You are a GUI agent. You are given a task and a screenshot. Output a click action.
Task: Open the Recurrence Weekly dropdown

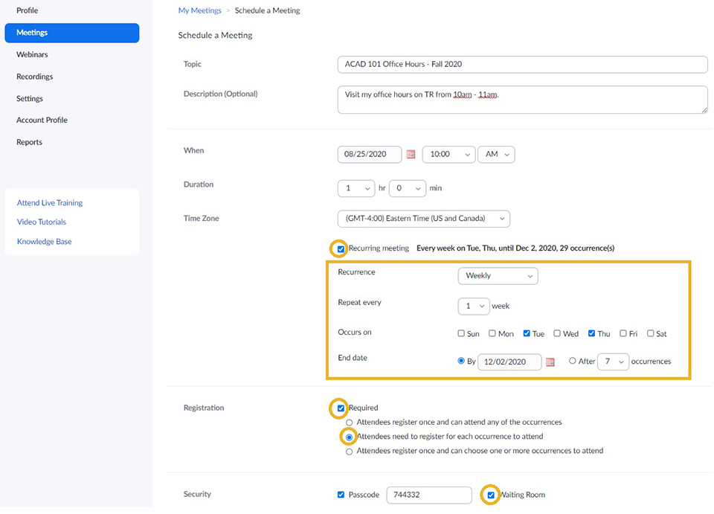pos(498,276)
